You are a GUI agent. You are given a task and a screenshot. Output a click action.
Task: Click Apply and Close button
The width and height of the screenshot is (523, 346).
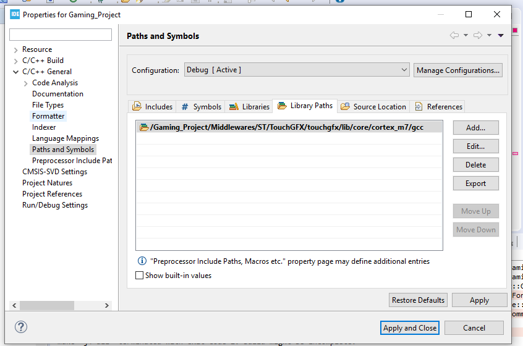[x=410, y=328]
